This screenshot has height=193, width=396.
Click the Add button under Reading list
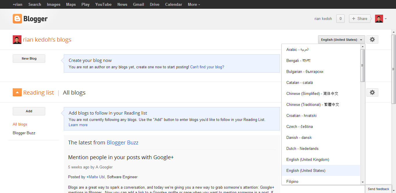tap(29, 111)
